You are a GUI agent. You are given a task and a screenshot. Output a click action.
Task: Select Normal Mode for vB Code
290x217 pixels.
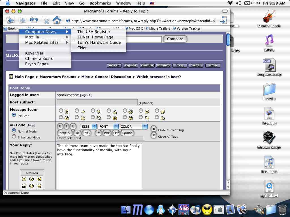(x=14, y=130)
